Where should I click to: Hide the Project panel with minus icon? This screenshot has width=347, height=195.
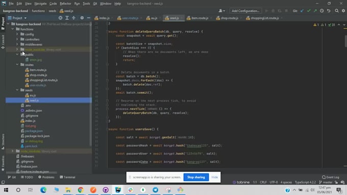pyautogui.click(x=88, y=18)
